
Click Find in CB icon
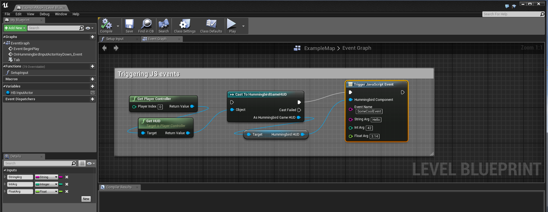[x=146, y=26]
